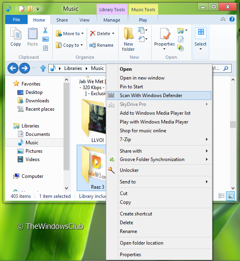Click the Select ribbon icon

[201, 32]
